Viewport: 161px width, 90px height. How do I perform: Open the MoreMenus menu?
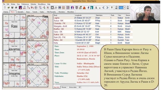click(42, 4)
